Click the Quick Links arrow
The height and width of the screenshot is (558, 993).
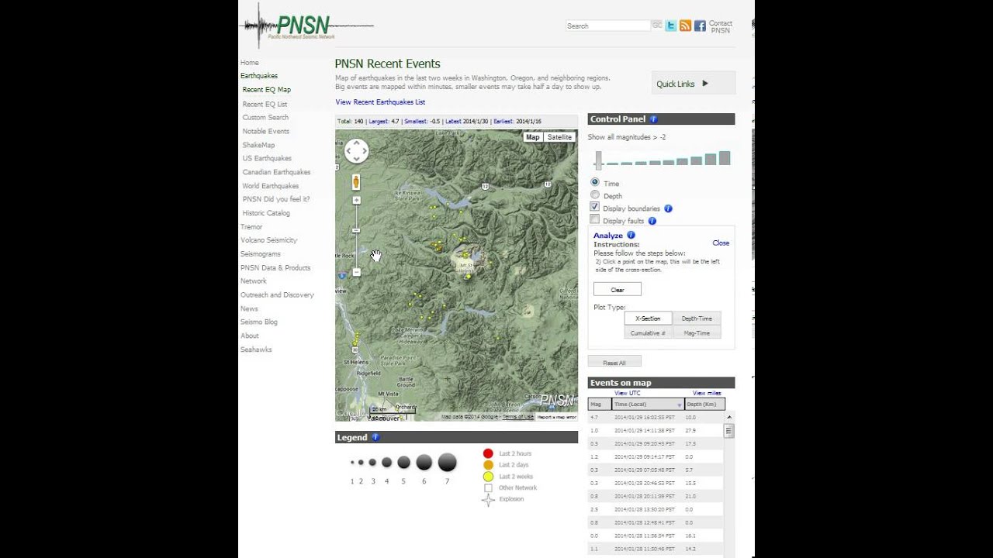click(705, 83)
